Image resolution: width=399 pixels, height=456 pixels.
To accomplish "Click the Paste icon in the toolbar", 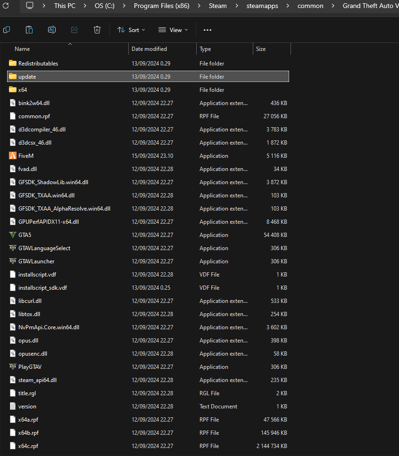I will coord(29,30).
